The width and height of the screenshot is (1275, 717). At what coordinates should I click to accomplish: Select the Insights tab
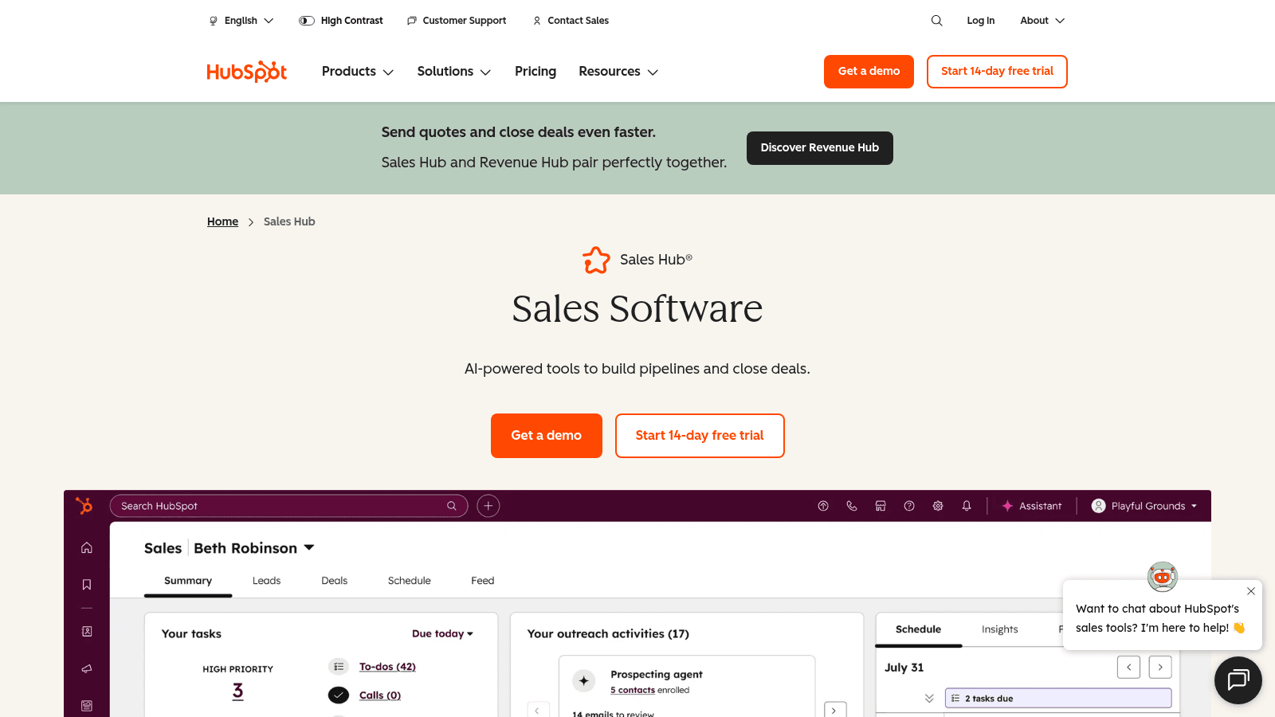[1000, 629]
